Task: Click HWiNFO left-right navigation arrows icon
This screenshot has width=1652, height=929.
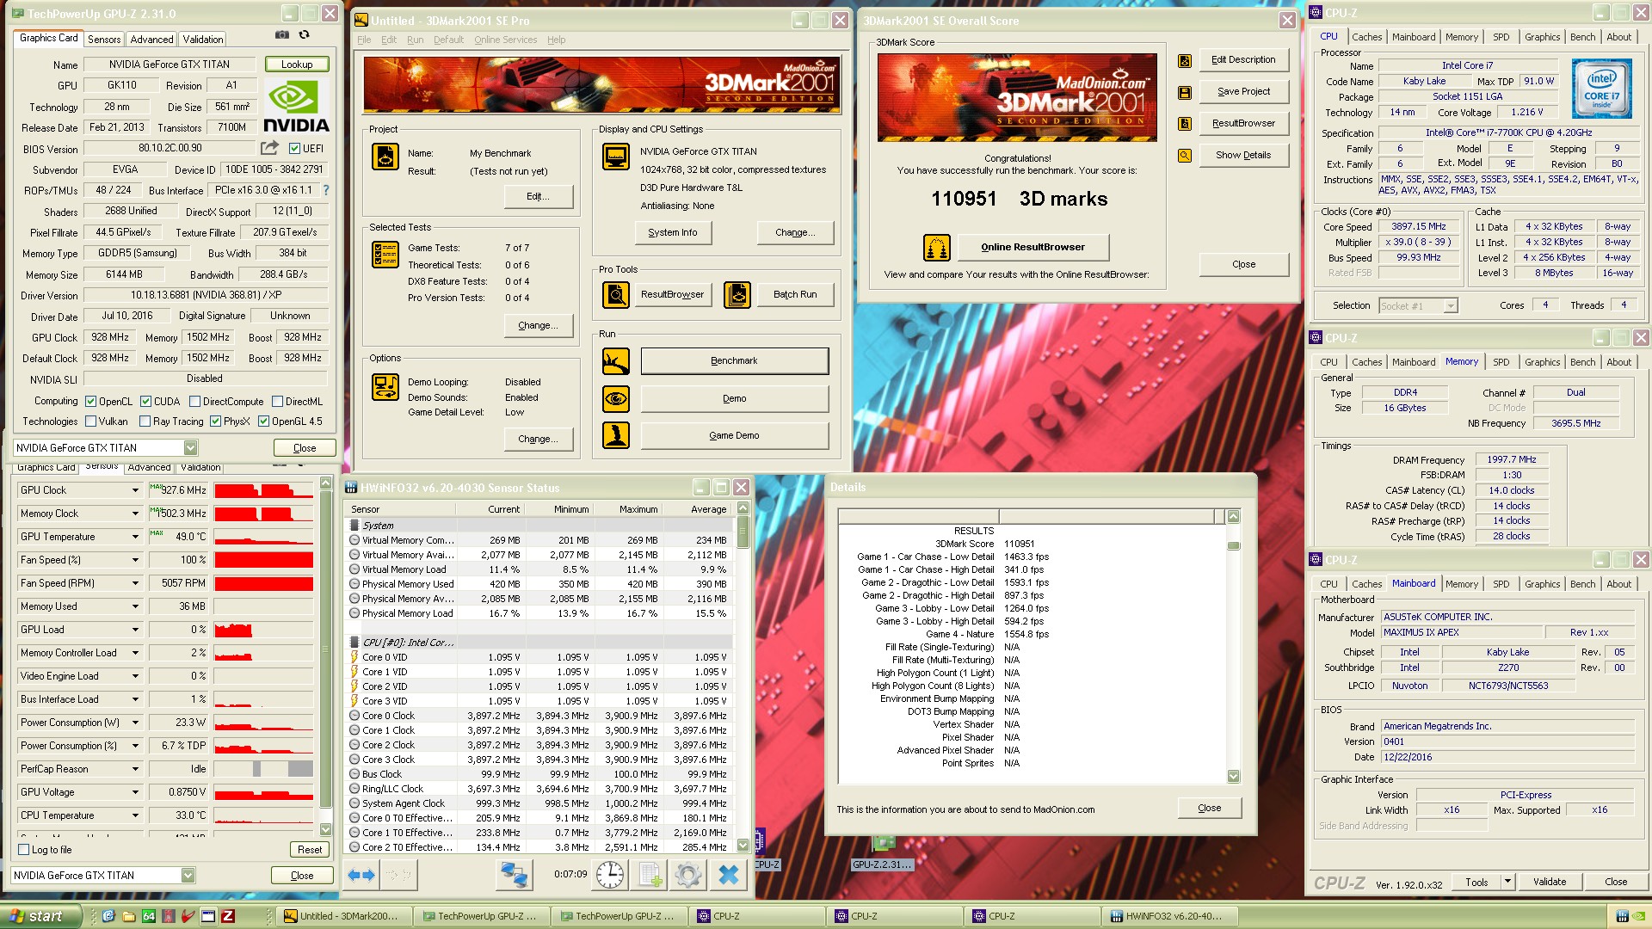Action: (361, 875)
